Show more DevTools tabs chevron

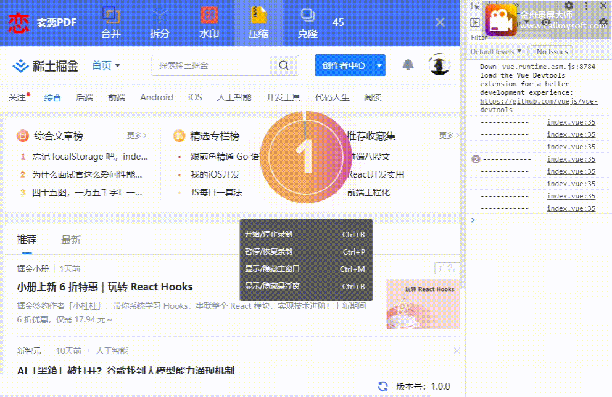click(515, 6)
